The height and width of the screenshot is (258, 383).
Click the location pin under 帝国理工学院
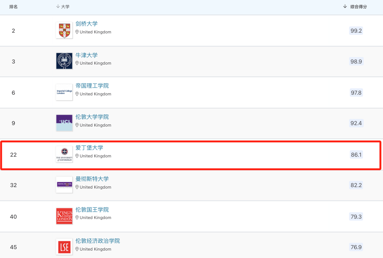[77, 94]
